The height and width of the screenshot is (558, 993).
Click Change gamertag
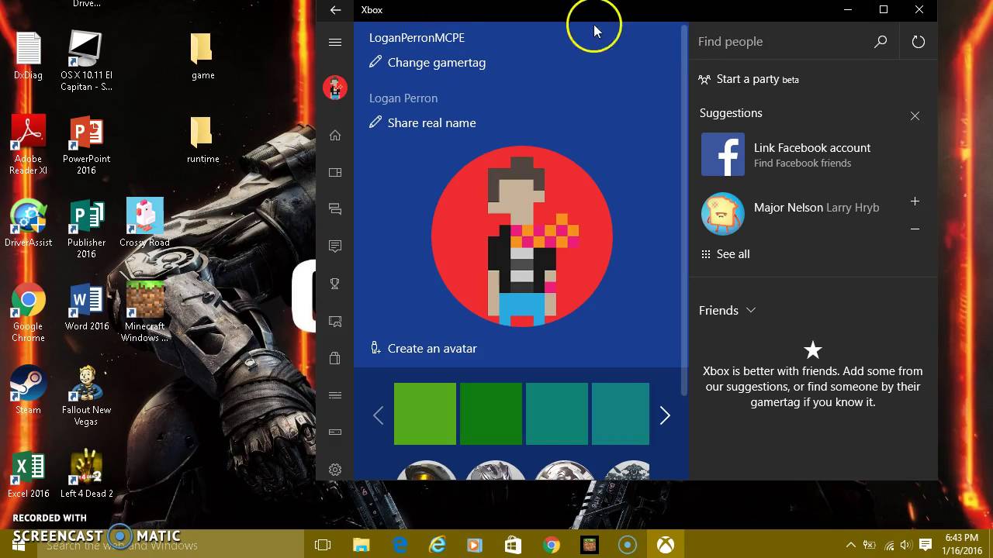[x=427, y=63]
